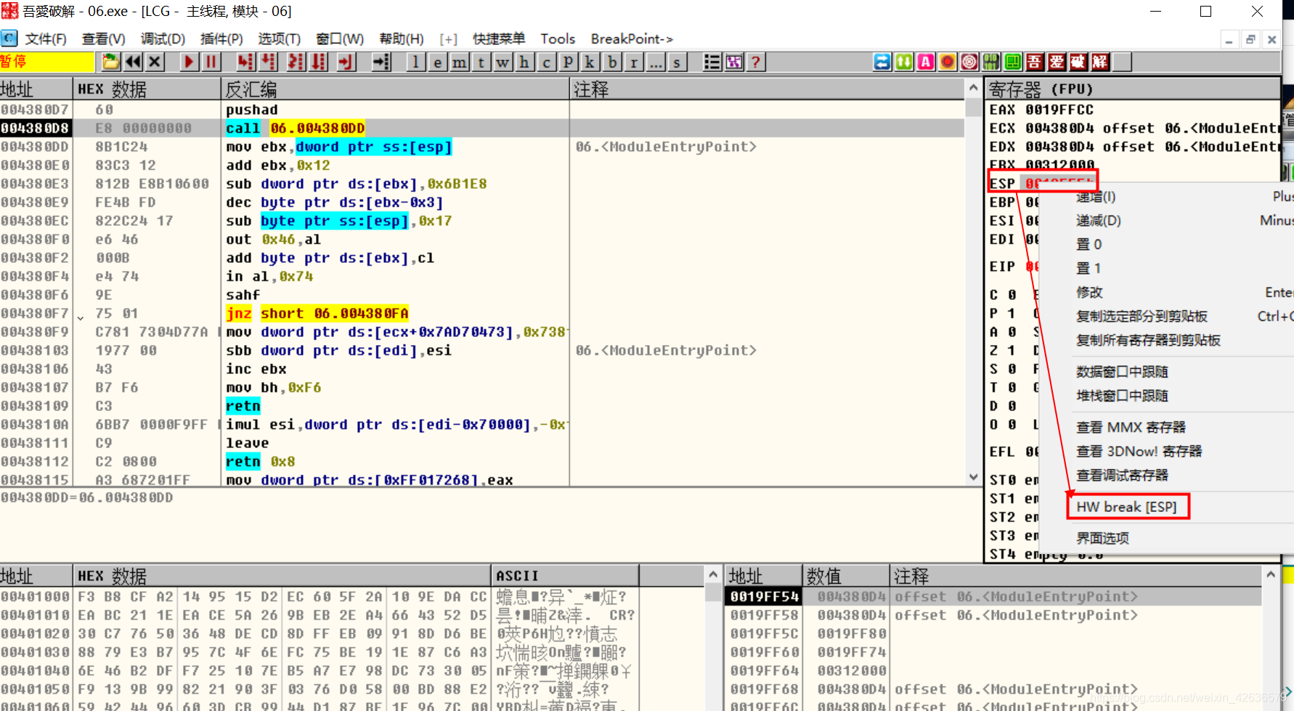
Task: Click the trace into toolbar icon
Action: tap(296, 62)
